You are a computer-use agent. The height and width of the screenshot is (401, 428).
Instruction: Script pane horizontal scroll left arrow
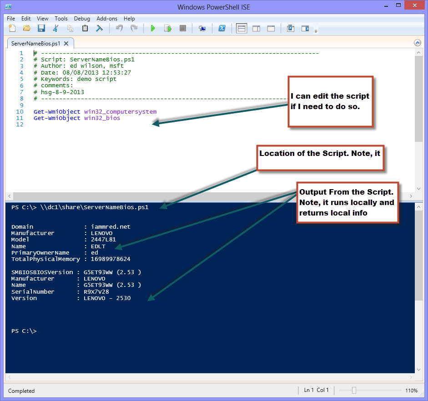tap(9, 196)
